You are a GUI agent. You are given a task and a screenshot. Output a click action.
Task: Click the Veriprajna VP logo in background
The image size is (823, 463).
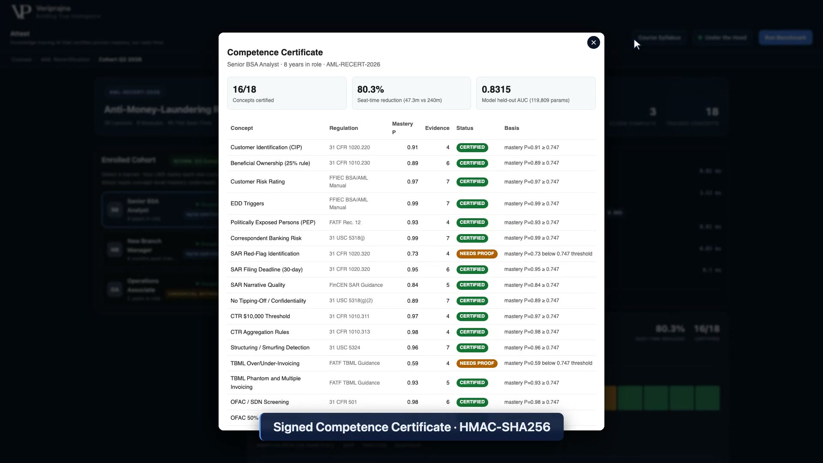point(21,12)
